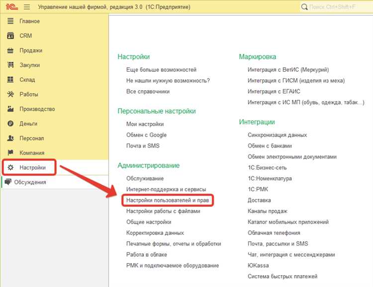Screen dimensions: 373x287
Task: Open Обмен с Google
Action: tap(146, 135)
